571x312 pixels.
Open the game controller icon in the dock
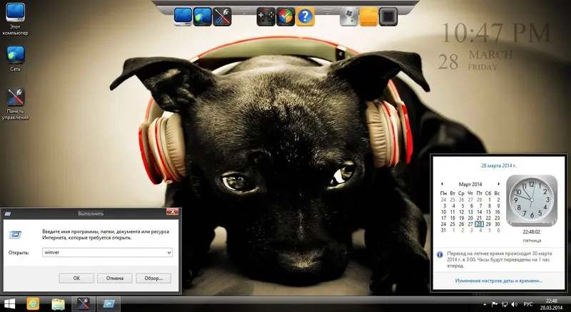pos(266,16)
